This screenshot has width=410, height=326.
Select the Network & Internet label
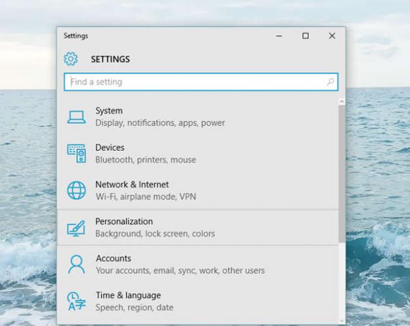click(x=132, y=184)
